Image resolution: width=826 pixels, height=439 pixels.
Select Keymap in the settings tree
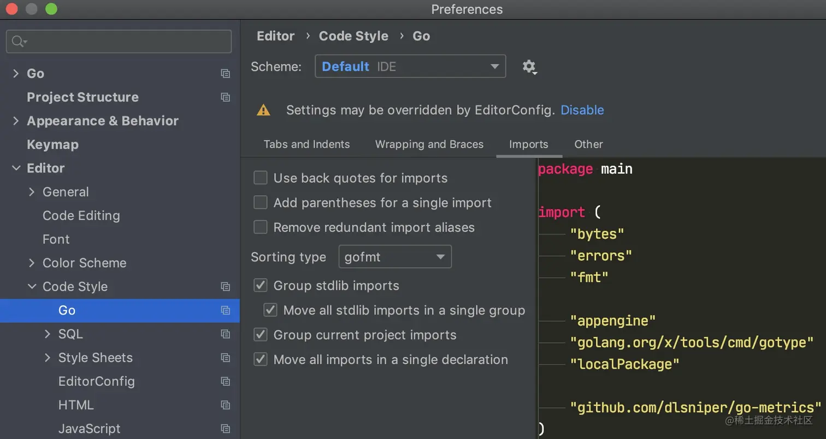click(52, 145)
